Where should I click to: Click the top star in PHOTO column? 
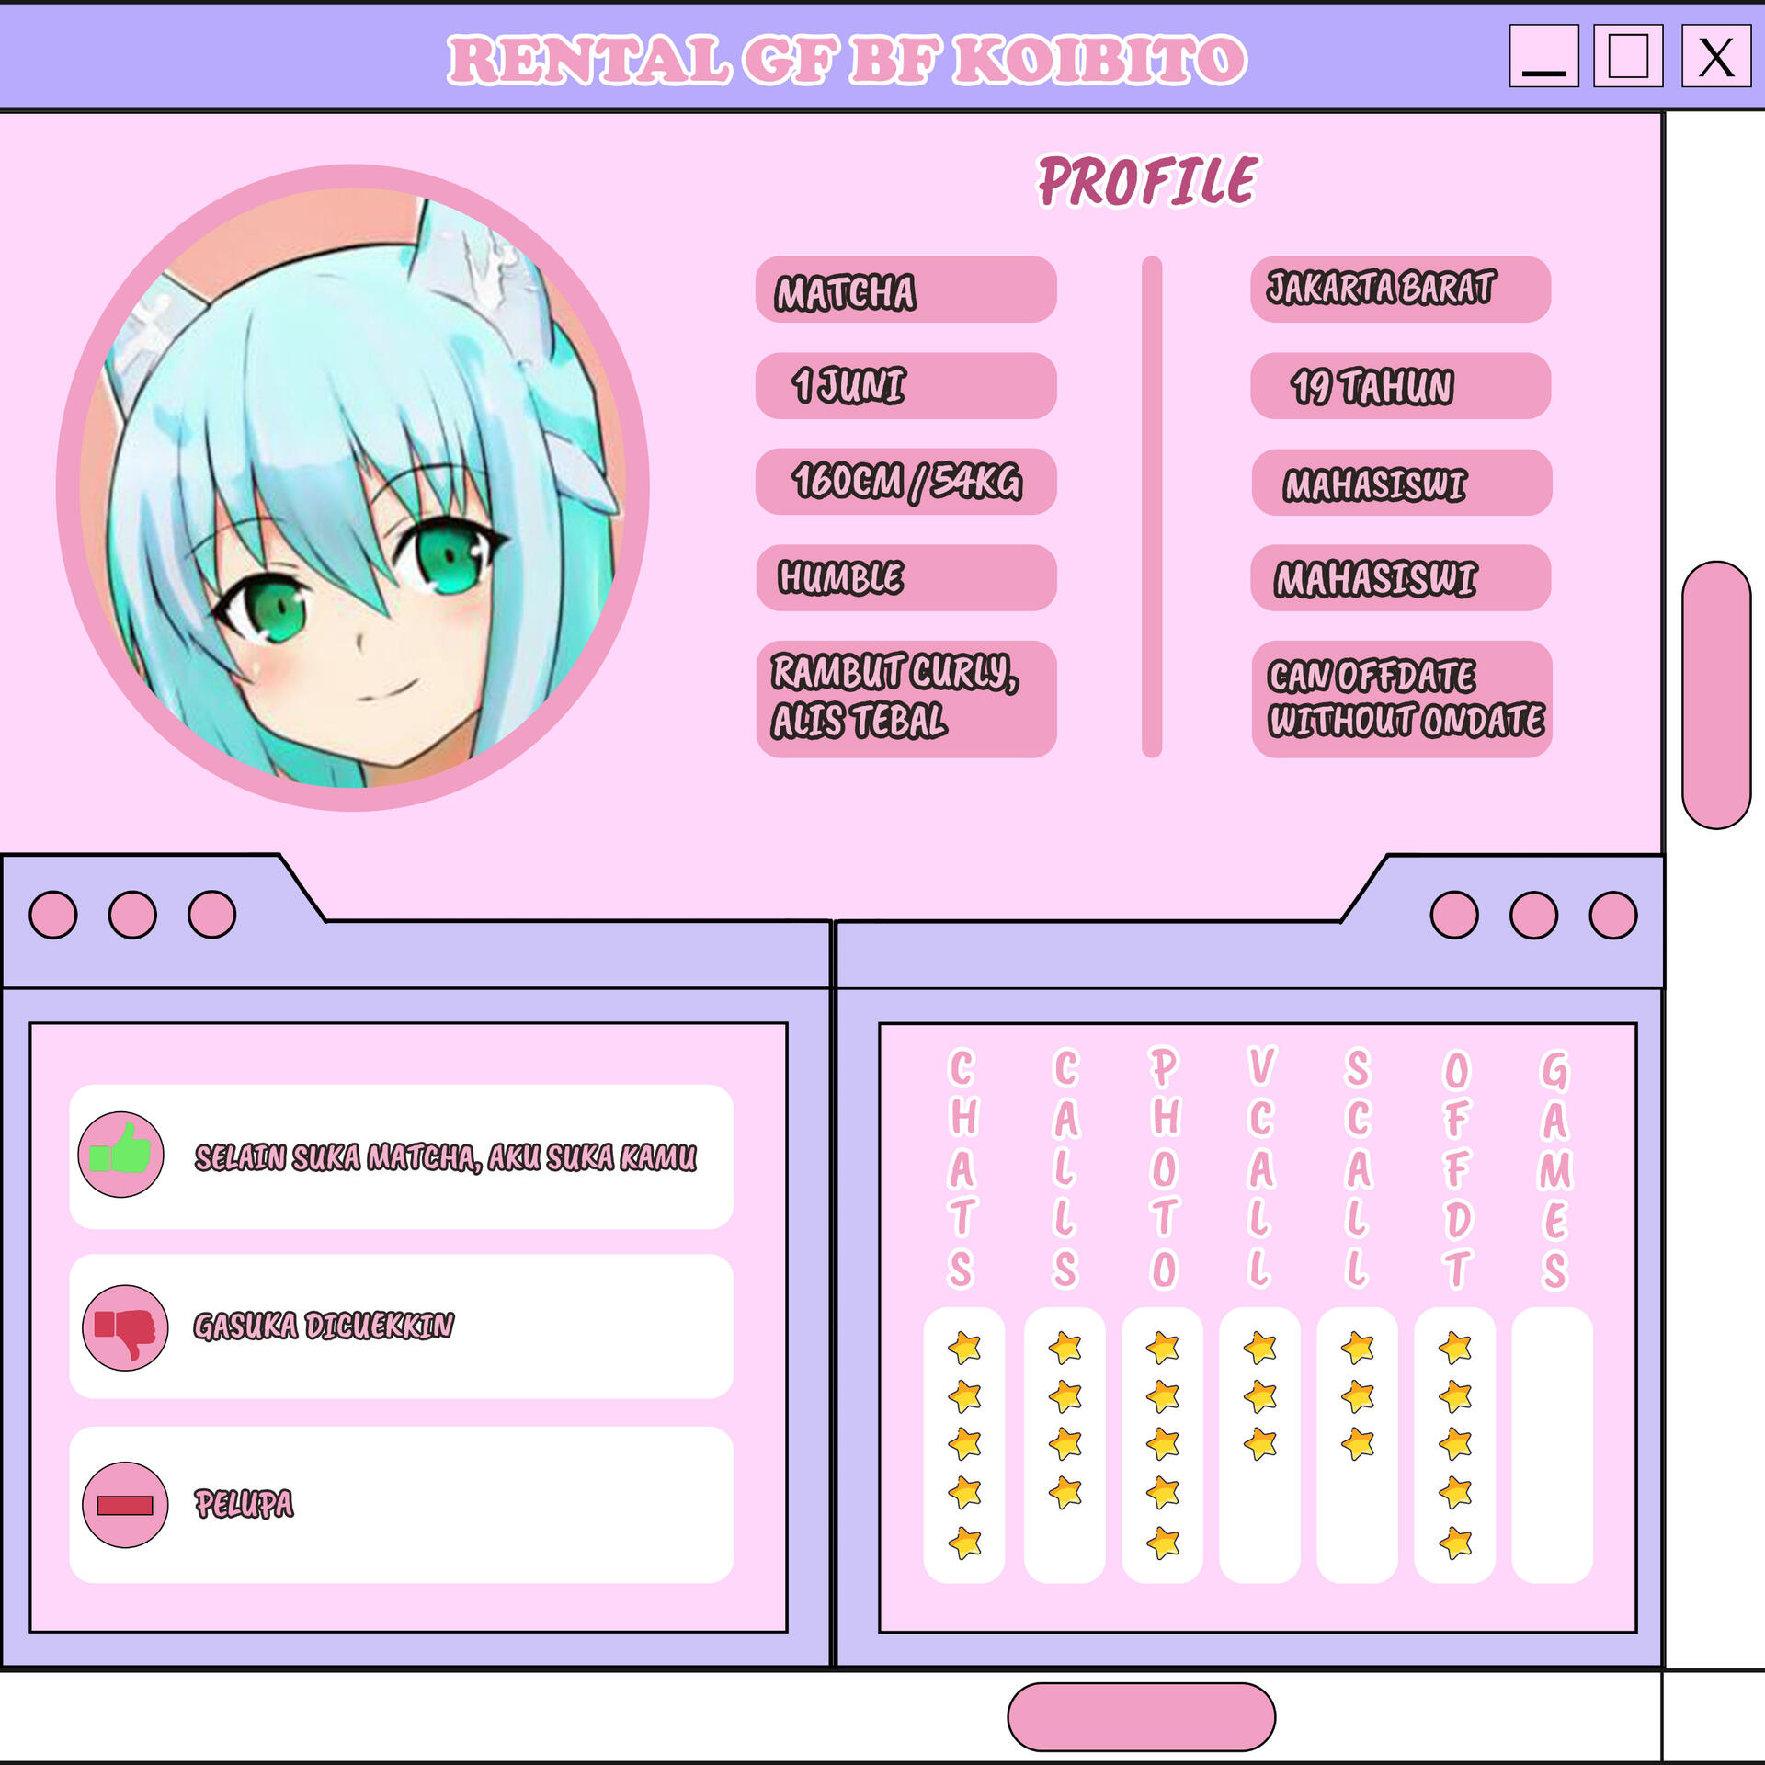(1163, 1349)
